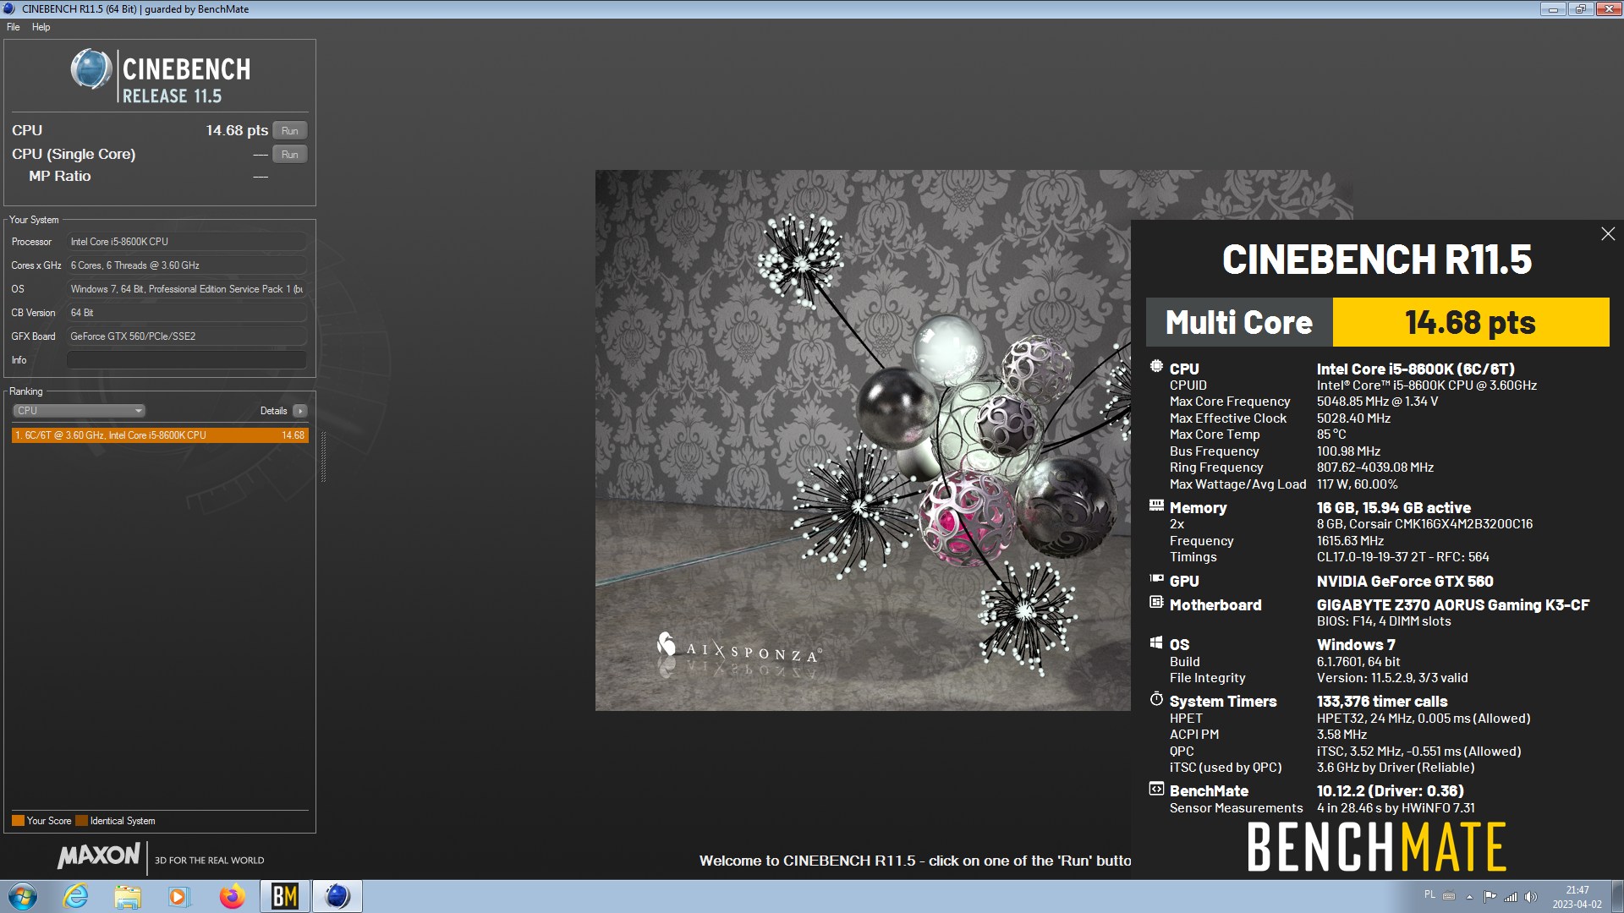
Task: Click the keyboard tray icon
Action: (x=1449, y=896)
